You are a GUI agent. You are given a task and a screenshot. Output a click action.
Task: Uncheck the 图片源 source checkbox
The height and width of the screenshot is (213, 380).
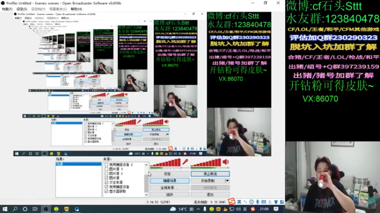coord(106,178)
